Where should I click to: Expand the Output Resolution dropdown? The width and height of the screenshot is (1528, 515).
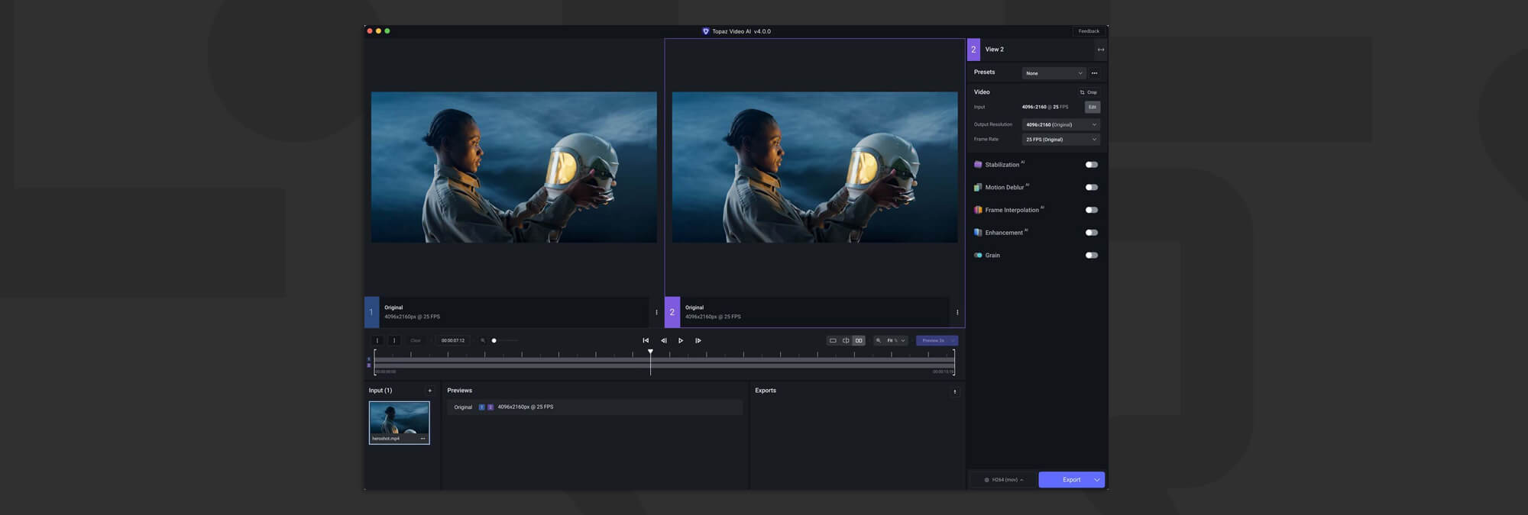(x=1060, y=124)
